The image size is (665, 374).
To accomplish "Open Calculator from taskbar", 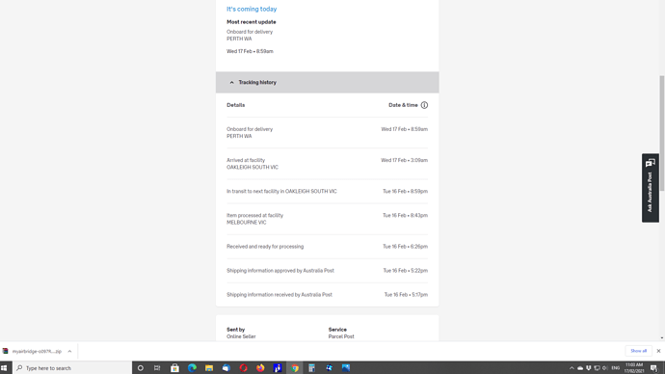I will (311, 368).
